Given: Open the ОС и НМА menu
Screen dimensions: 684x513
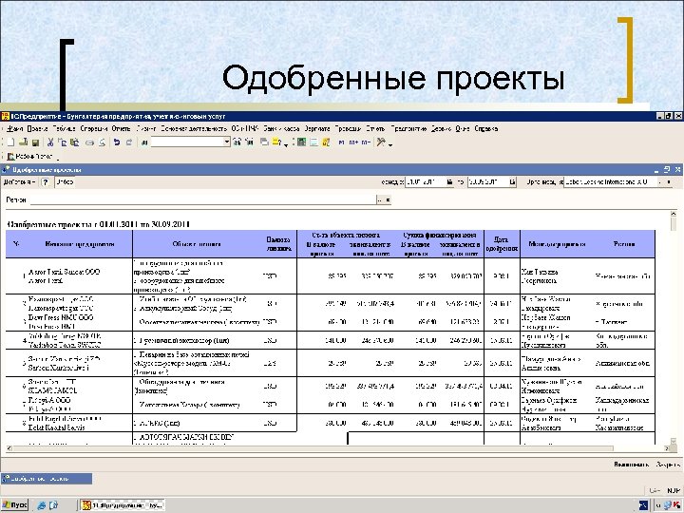Looking at the screenshot, I should (245, 128).
